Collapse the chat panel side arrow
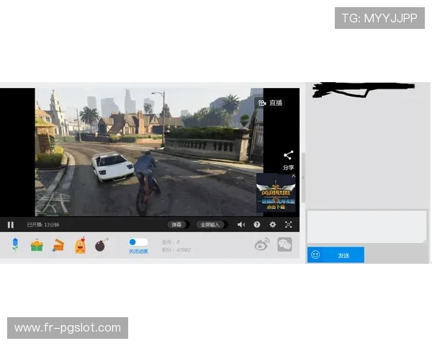 pyautogui.click(x=303, y=177)
